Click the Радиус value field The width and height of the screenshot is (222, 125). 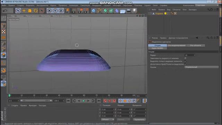(189, 55)
